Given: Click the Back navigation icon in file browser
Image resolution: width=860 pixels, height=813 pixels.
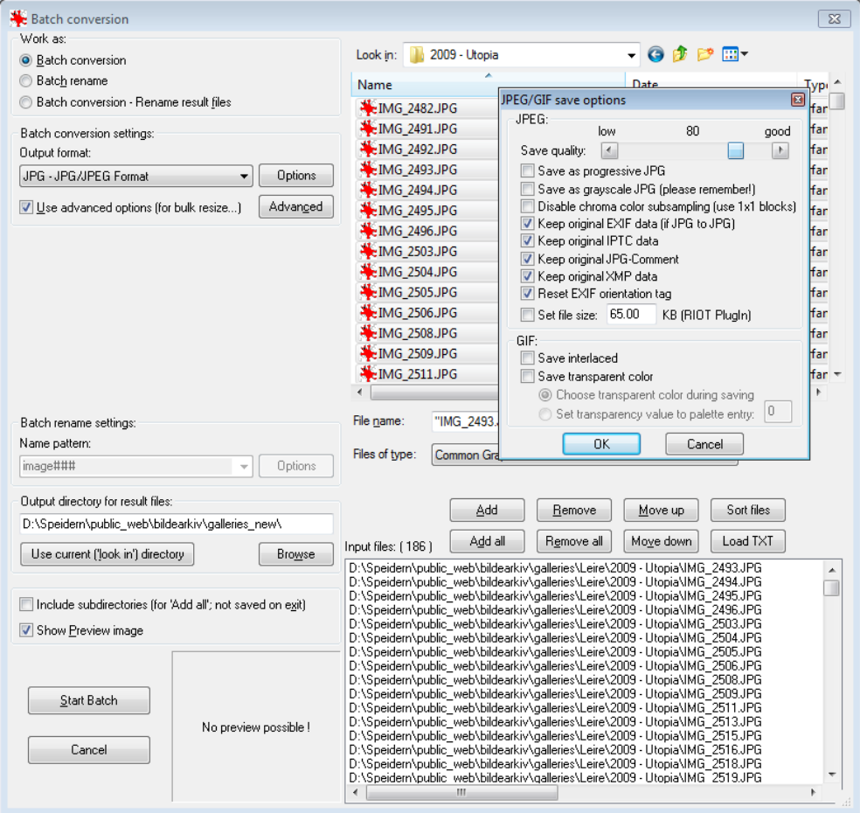Looking at the screenshot, I should click(x=655, y=55).
